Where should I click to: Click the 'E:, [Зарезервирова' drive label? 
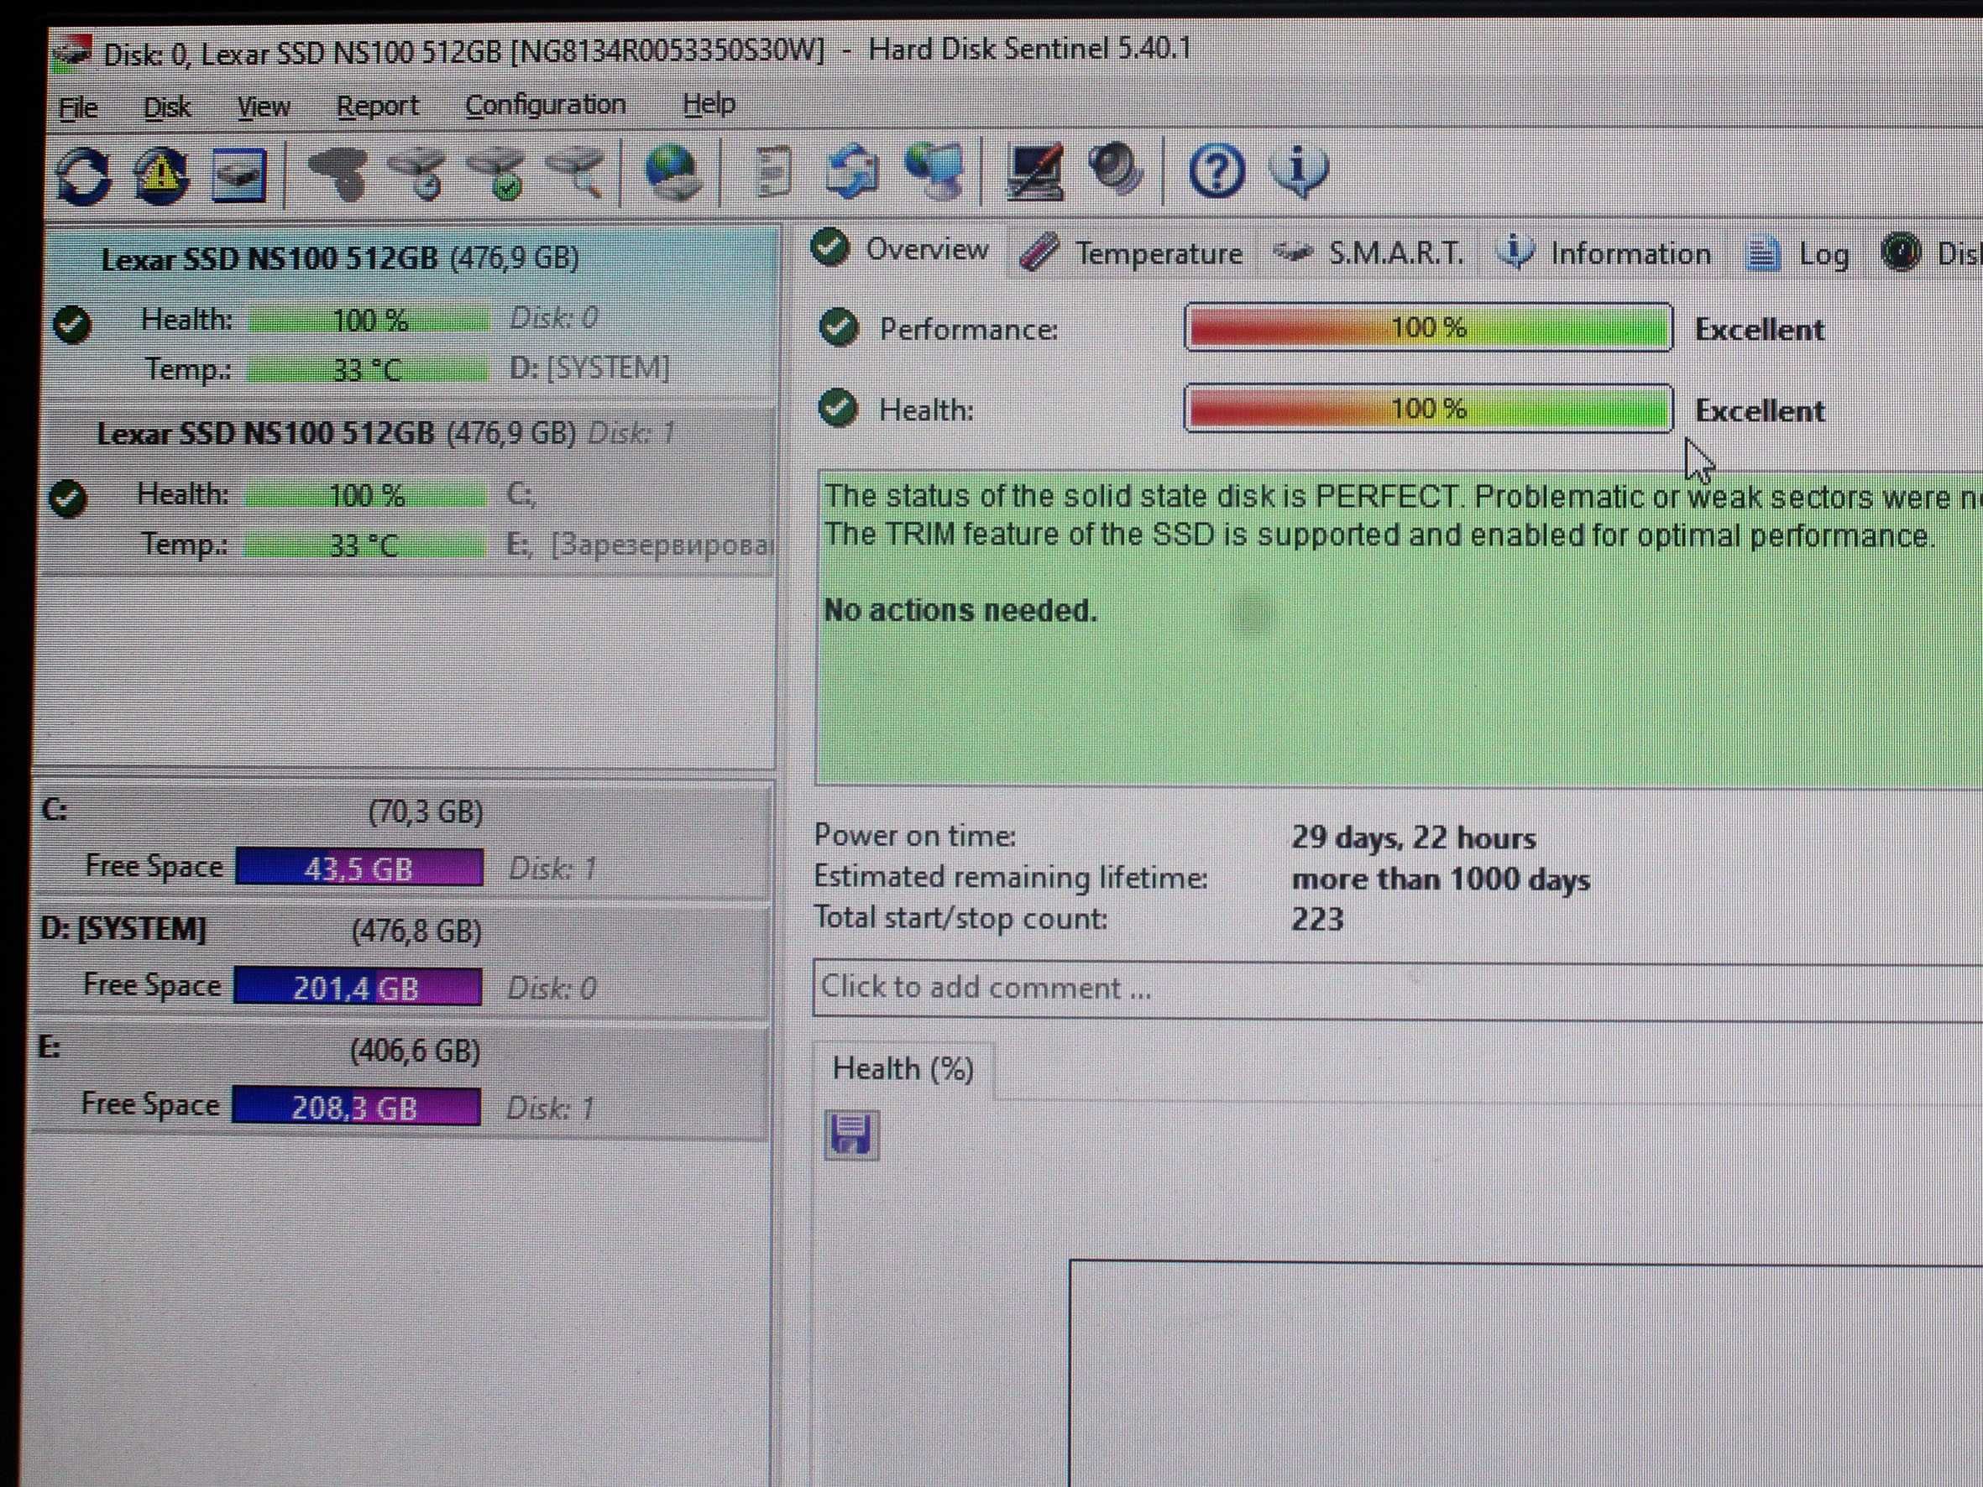[640, 544]
